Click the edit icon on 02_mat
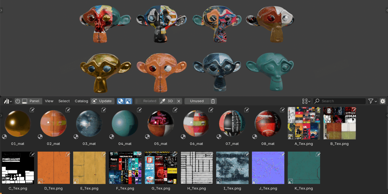Image resolution: width=388 pixels, height=194 pixels. pos(68,110)
